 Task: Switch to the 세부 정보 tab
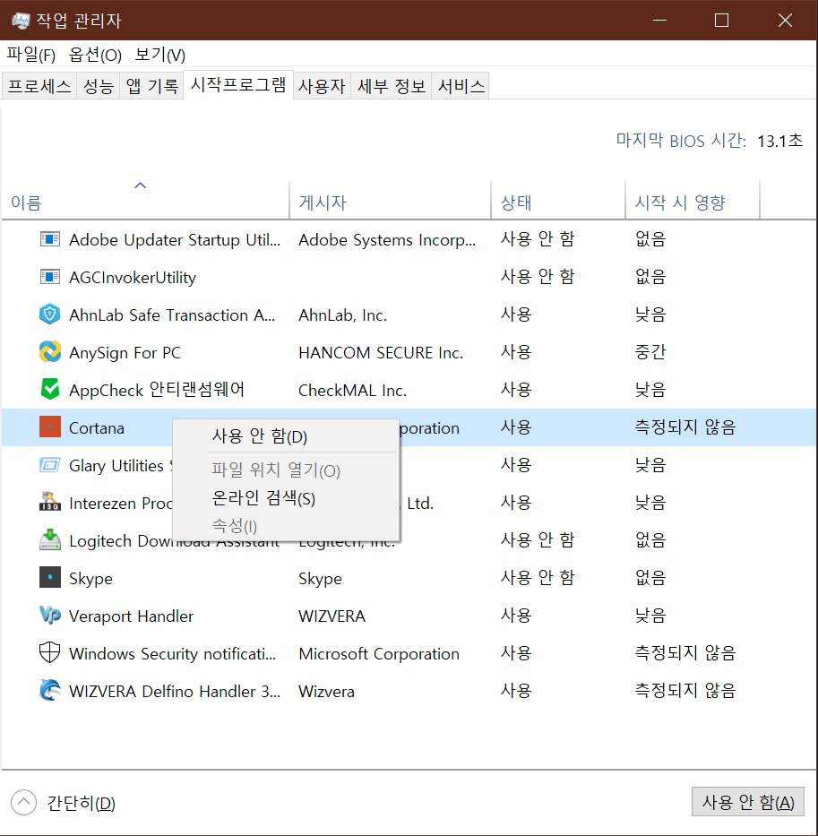click(x=391, y=86)
